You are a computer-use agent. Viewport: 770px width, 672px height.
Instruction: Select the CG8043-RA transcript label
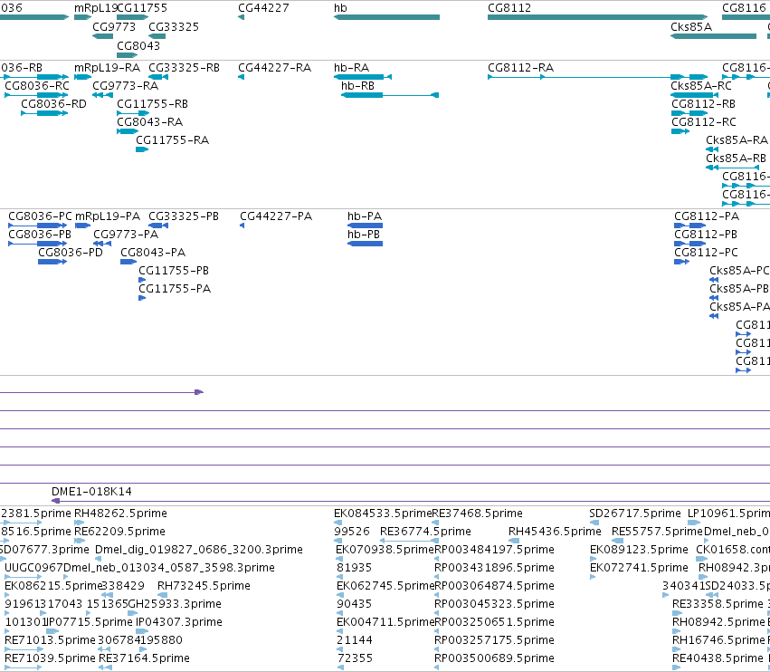click(150, 122)
